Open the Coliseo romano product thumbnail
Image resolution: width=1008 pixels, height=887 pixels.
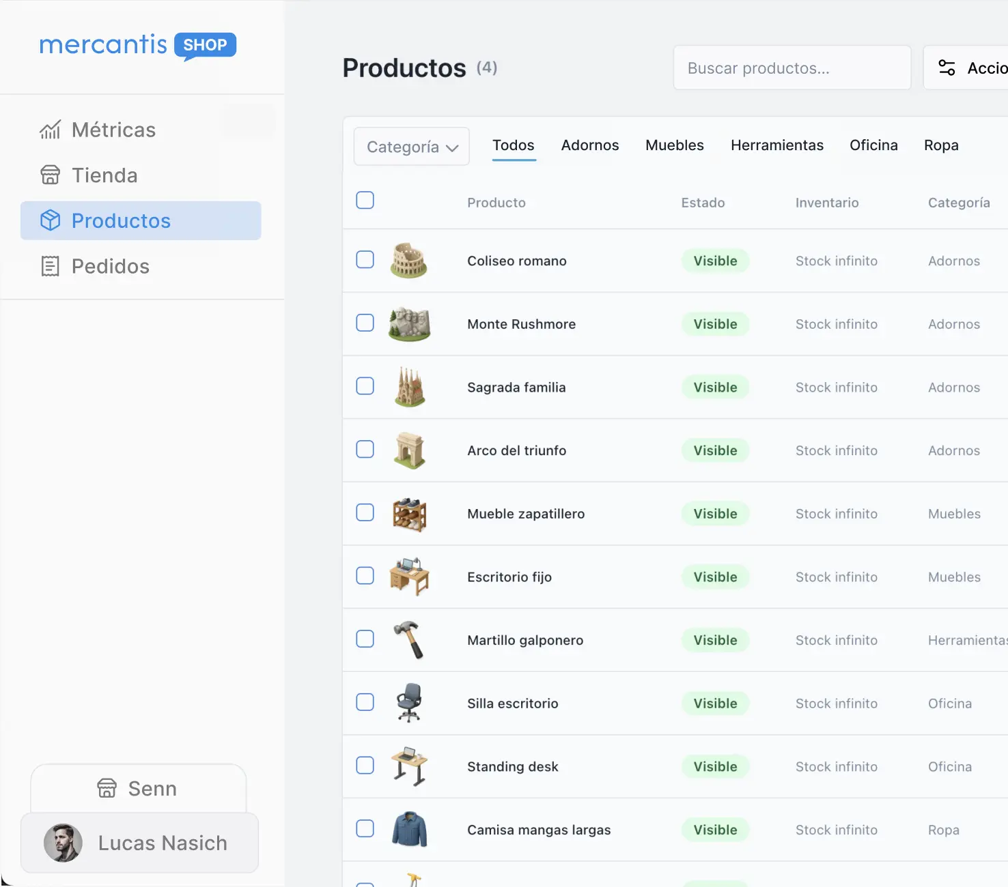tap(409, 261)
